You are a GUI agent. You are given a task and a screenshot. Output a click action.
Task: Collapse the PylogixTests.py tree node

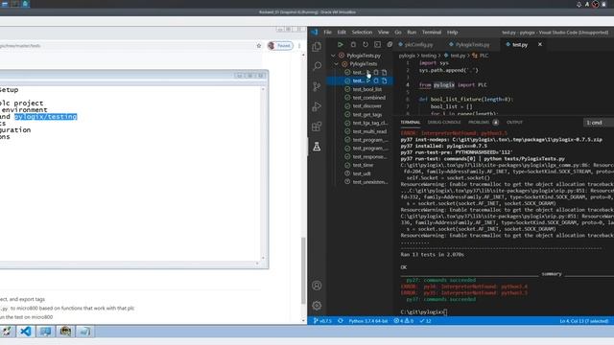pos(333,56)
